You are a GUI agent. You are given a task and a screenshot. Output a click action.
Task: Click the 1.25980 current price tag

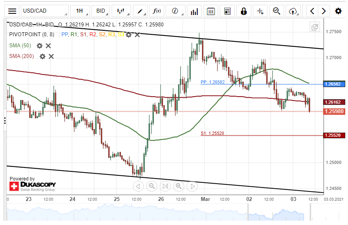pos(334,111)
